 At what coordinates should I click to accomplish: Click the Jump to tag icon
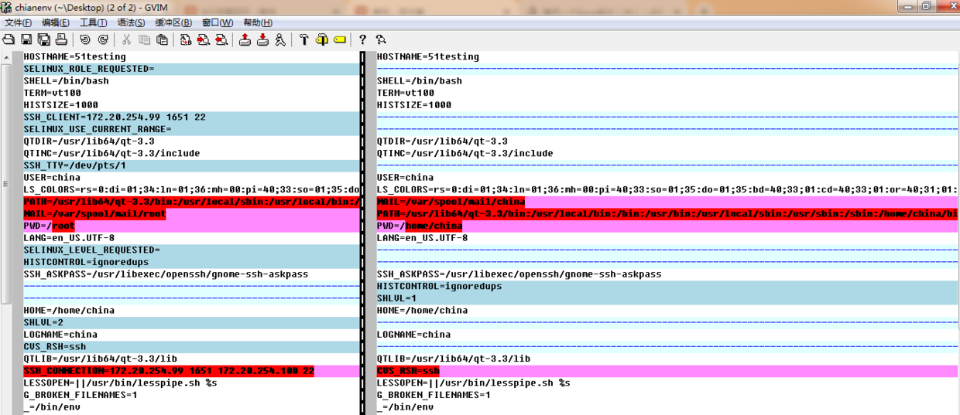(340, 39)
